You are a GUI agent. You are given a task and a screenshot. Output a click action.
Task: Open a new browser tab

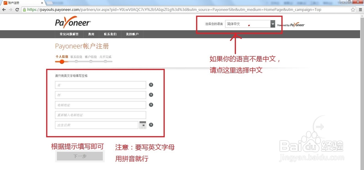tap(49, 3)
